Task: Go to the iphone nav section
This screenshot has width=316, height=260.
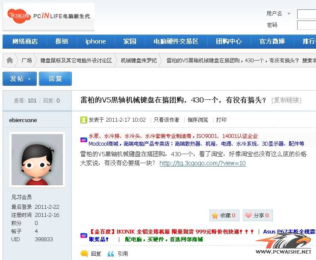Action: [x=95, y=41]
